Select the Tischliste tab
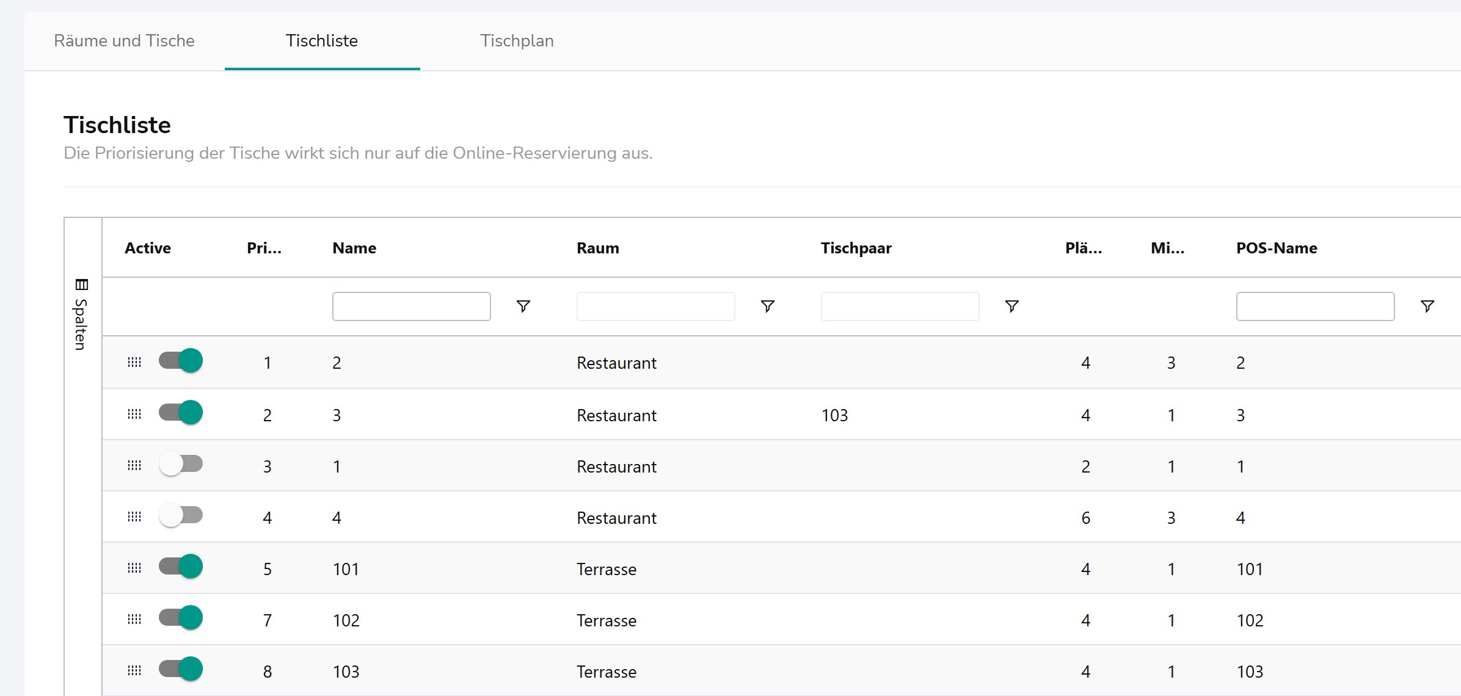The image size is (1461, 696). pyautogui.click(x=322, y=41)
